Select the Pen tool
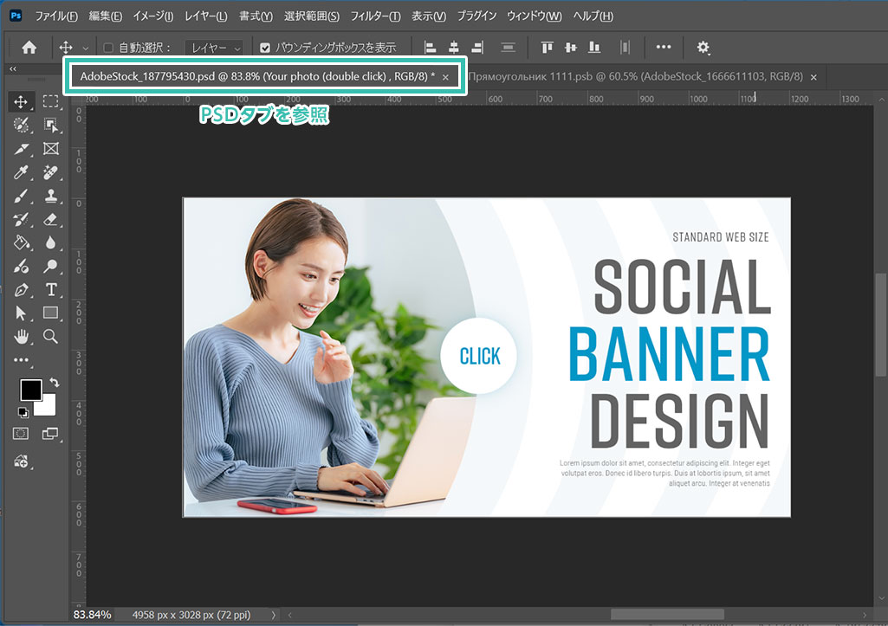The height and width of the screenshot is (626, 888). pos(21,290)
